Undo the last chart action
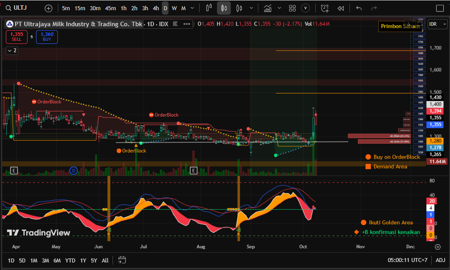Screen dimensions: 450x270 tap(359, 8)
